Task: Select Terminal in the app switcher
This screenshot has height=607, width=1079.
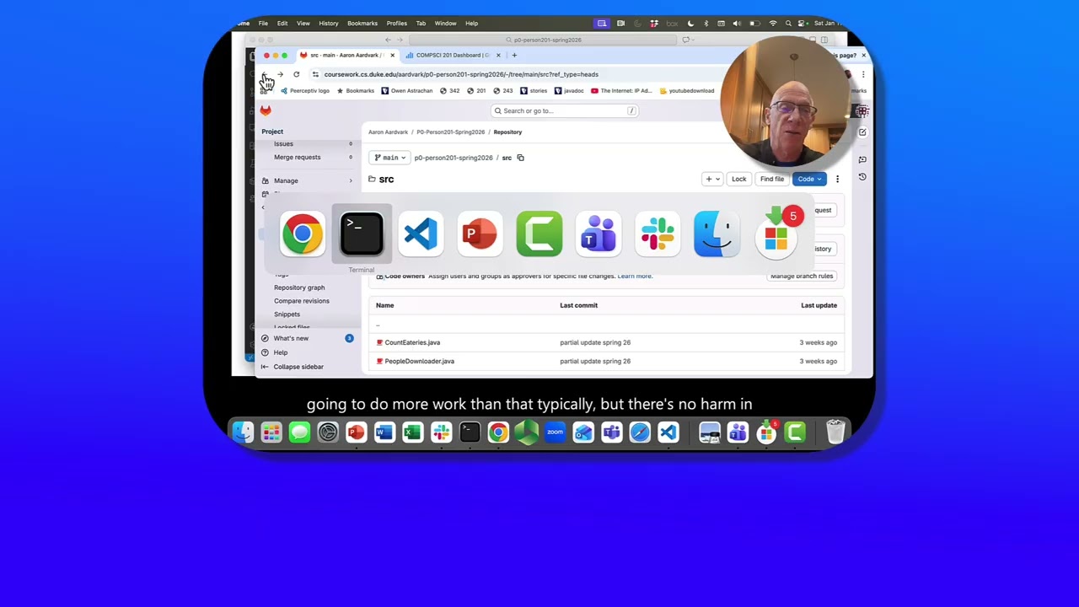Action: (x=362, y=234)
